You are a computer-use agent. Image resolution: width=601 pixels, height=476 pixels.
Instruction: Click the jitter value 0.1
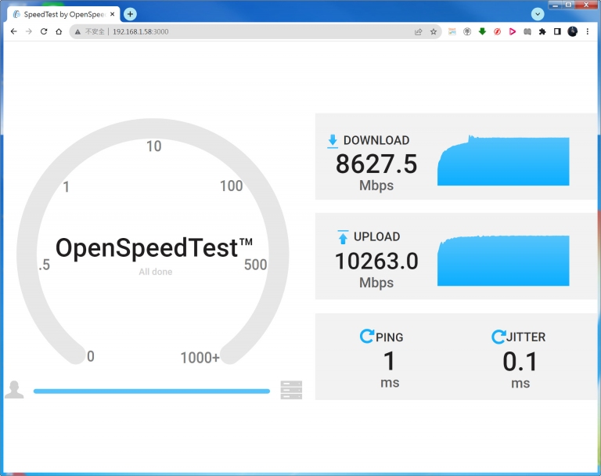pos(520,362)
